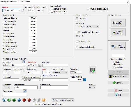Image resolution: width=131 pixels, height=107 pixels.
Task: Go to previous record green arrow
Action: [x=9, y=100]
